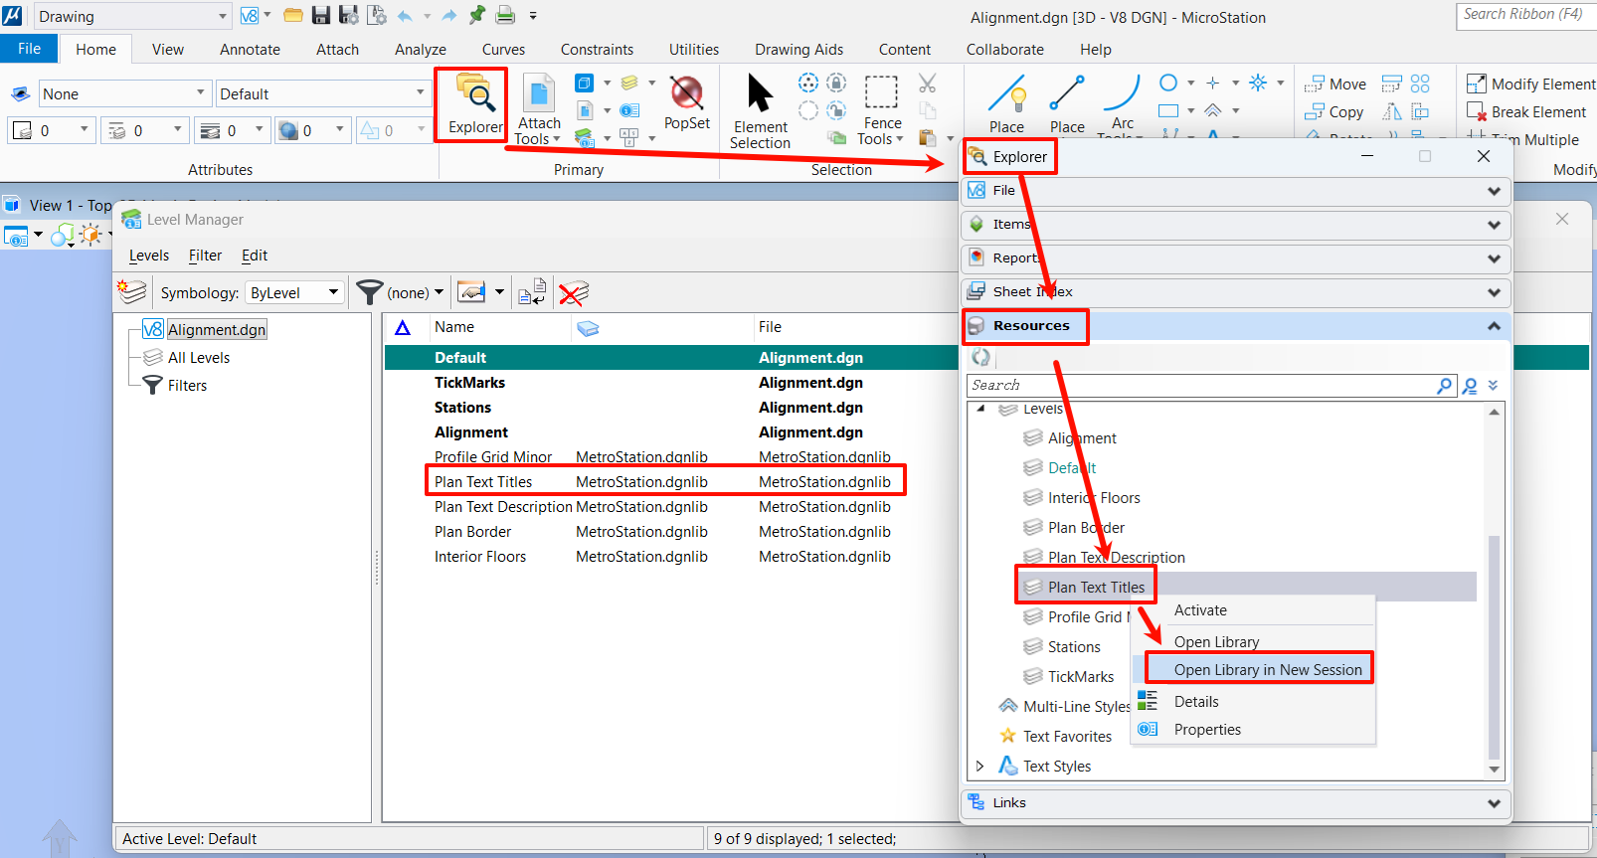This screenshot has width=1597, height=858.
Task: Click the Modify Element tool
Action: click(1531, 85)
